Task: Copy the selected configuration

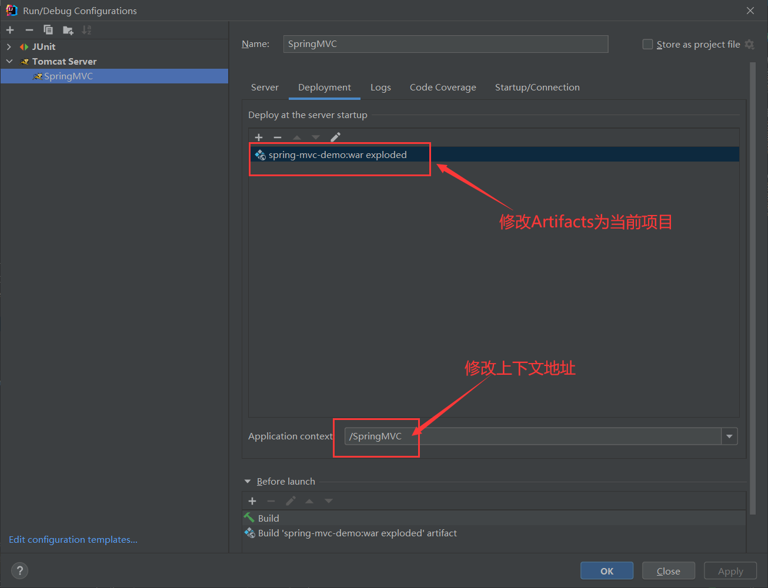Action: pyautogui.click(x=48, y=30)
